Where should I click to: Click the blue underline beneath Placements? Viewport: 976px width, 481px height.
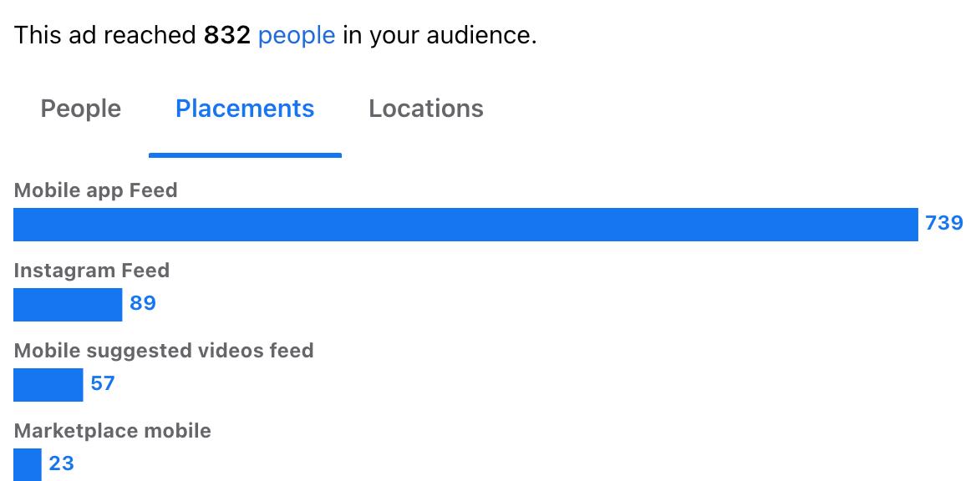245,155
